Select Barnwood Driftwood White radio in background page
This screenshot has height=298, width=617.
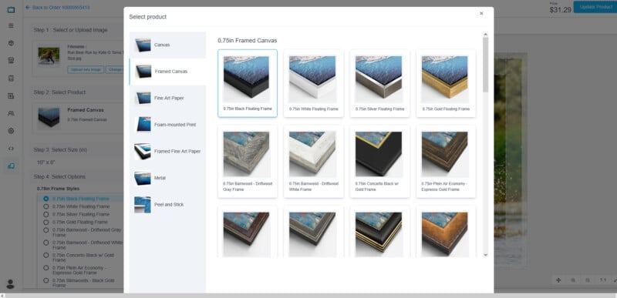[46, 243]
